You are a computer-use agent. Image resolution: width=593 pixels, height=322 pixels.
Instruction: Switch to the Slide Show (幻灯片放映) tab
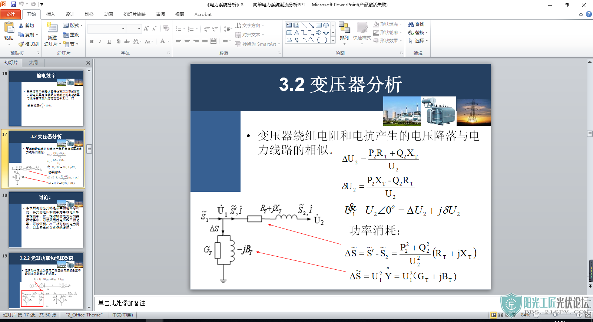tap(134, 14)
